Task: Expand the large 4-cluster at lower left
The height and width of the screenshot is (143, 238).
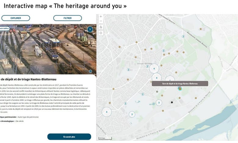Action: click(106, 112)
